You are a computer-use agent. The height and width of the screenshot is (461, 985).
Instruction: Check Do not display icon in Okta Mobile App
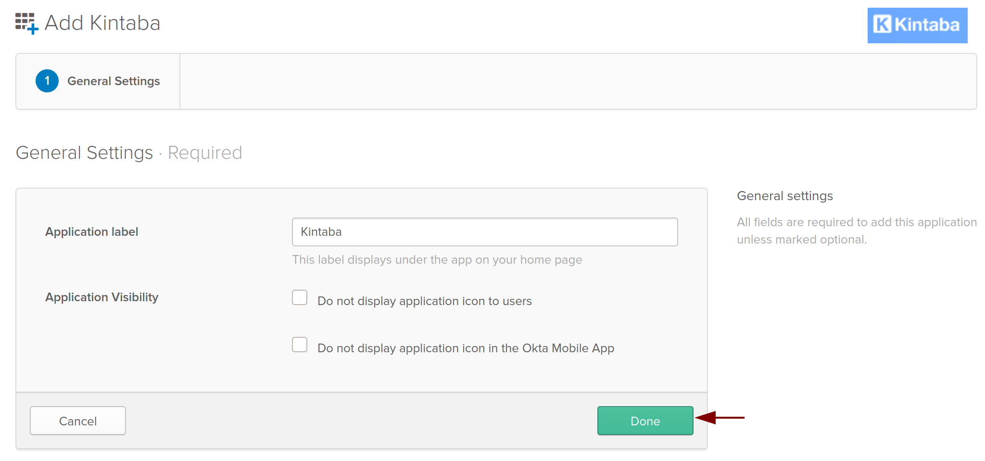[300, 345]
